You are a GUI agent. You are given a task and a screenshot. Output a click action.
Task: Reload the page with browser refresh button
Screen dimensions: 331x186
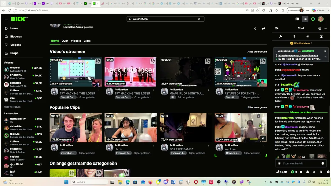(10, 10)
